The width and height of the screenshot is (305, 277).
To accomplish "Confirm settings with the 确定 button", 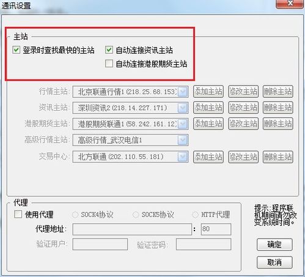I will (274, 245).
